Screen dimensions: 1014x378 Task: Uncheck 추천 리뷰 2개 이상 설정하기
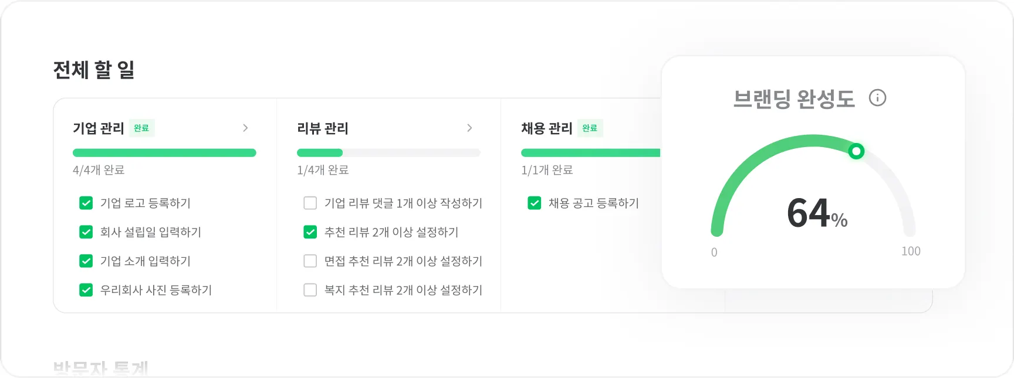[x=310, y=232]
